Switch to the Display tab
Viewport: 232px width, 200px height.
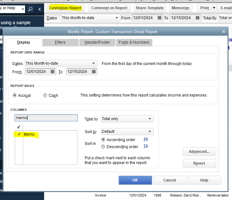pyautogui.click(x=24, y=42)
